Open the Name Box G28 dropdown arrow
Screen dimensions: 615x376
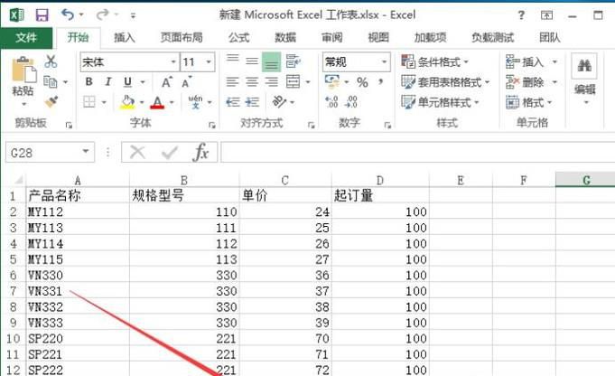(86, 152)
